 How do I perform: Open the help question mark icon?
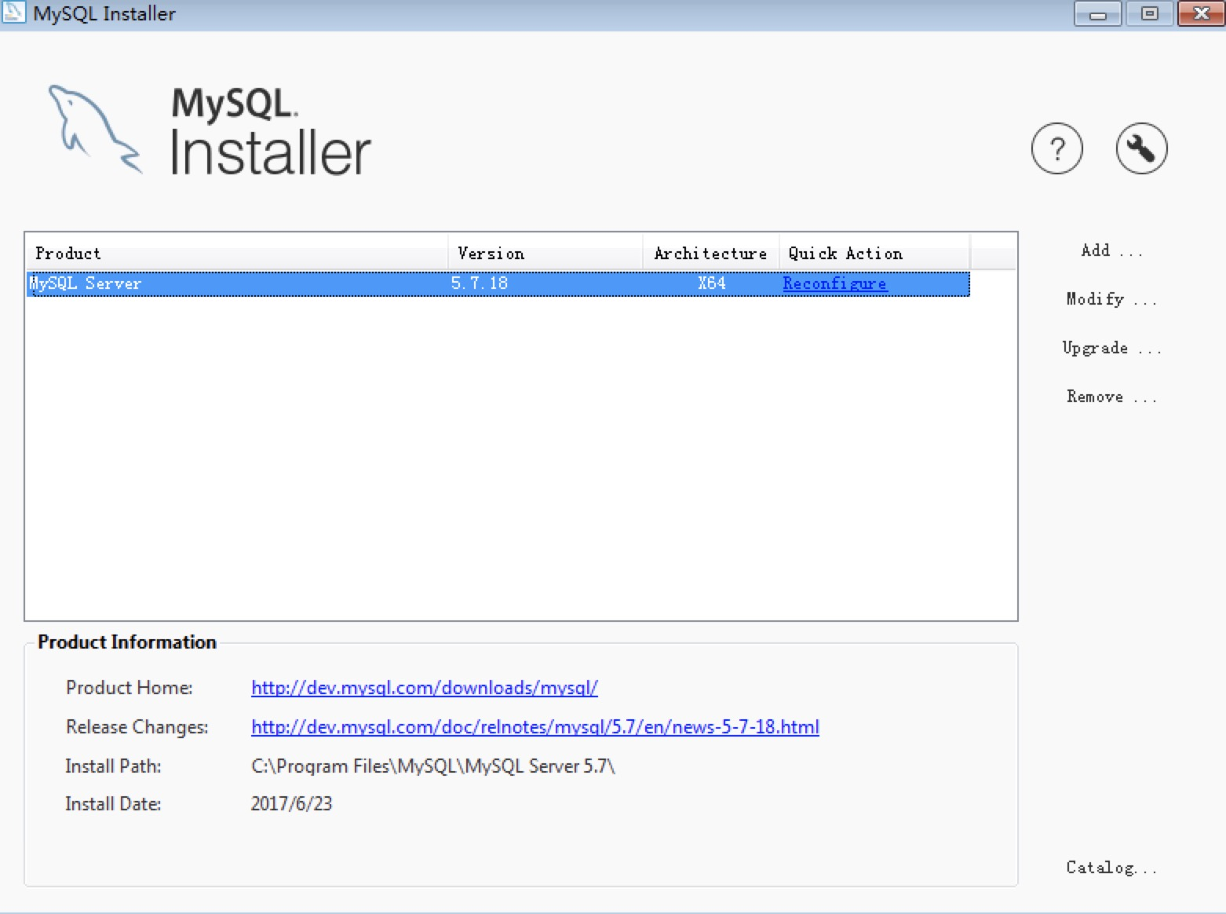point(1056,148)
